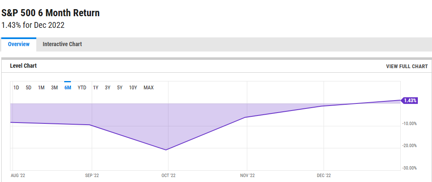This screenshot has width=432, height=182.
Task: Click the 1.43% value flag
Action: 409,101
